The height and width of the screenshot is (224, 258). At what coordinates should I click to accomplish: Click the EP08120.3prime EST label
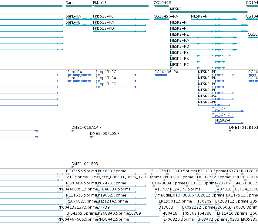pyautogui.click(x=178, y=177)
